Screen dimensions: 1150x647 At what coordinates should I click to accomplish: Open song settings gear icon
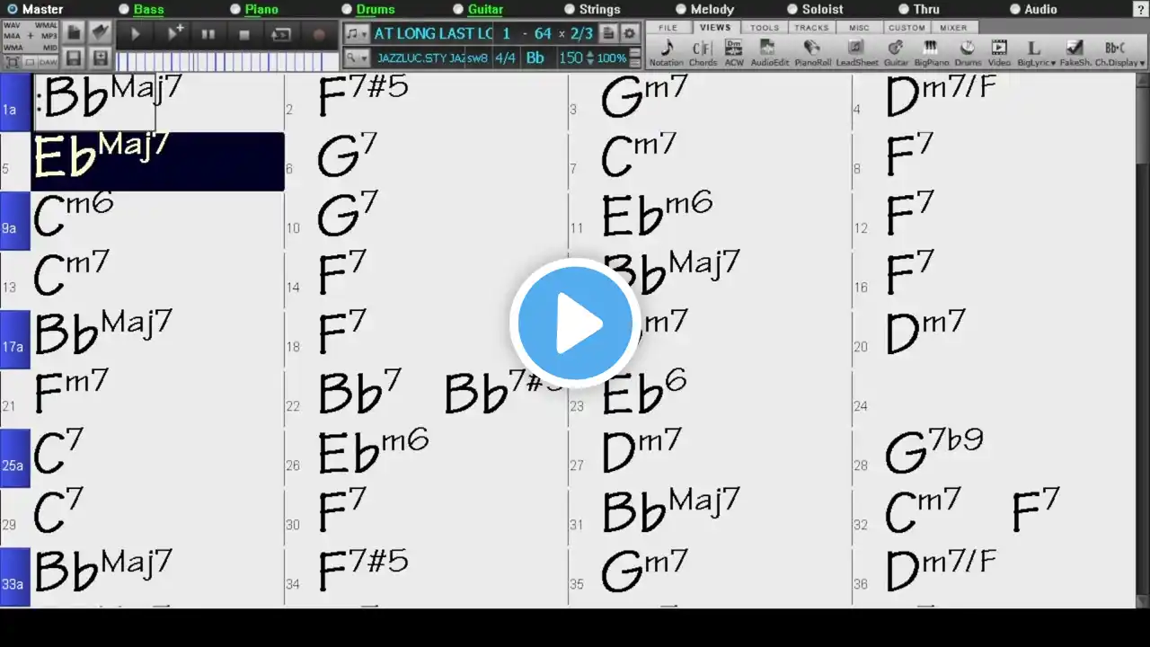tap(630, 33)
